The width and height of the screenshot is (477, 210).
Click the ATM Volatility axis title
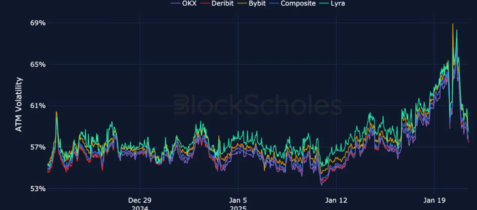click(19, 104)
